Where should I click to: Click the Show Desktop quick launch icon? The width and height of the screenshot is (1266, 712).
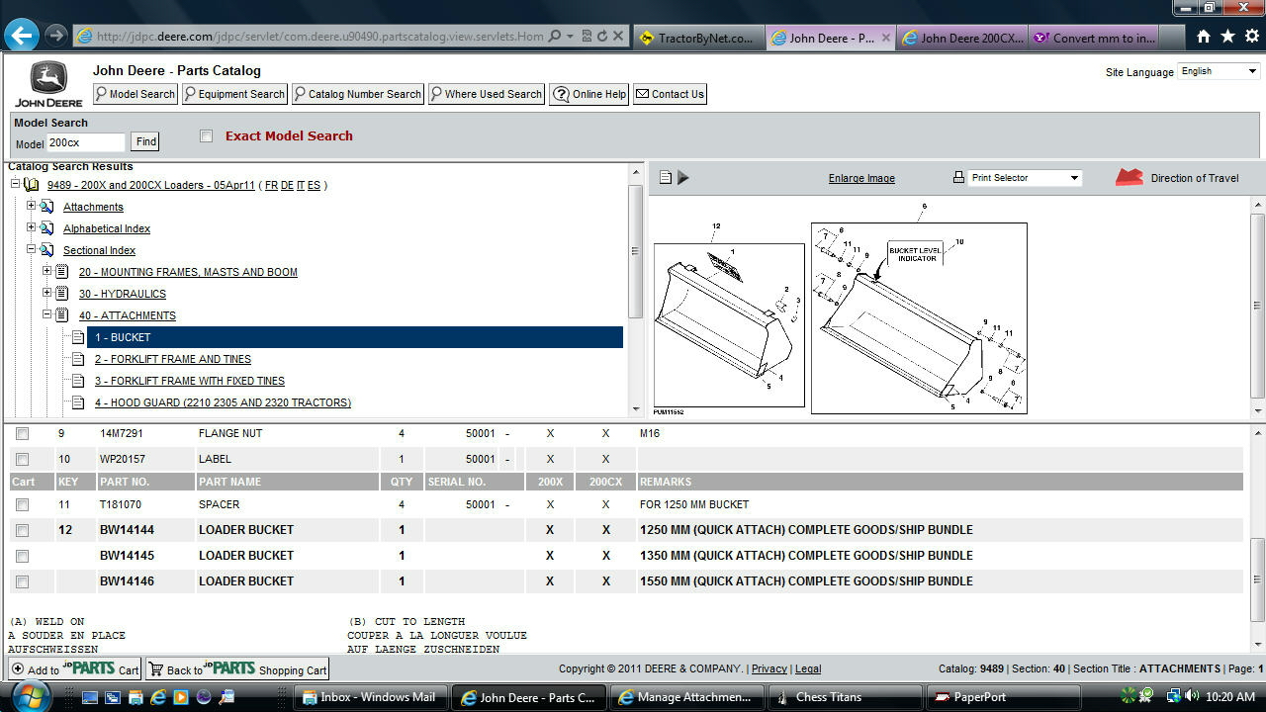(x=90, y=697)
